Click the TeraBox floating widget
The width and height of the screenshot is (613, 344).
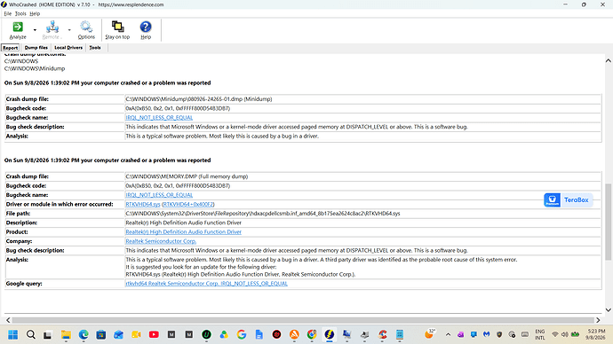568,200
